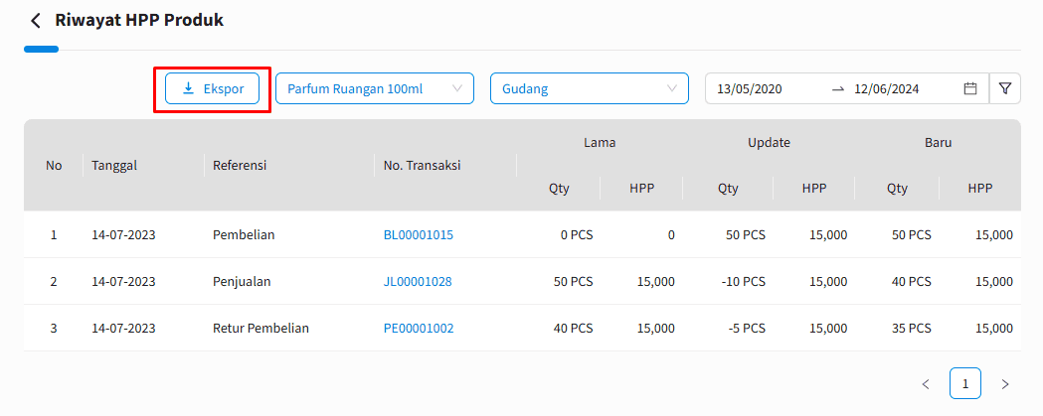The width and height of the screenshot is (1043, 416).
Task: Open the filter funnel icon
Action: coord(1005,88)
